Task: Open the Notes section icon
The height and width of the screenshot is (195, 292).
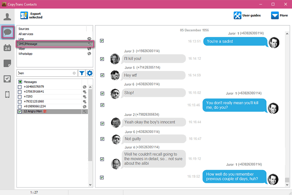Action: point(7,64)
